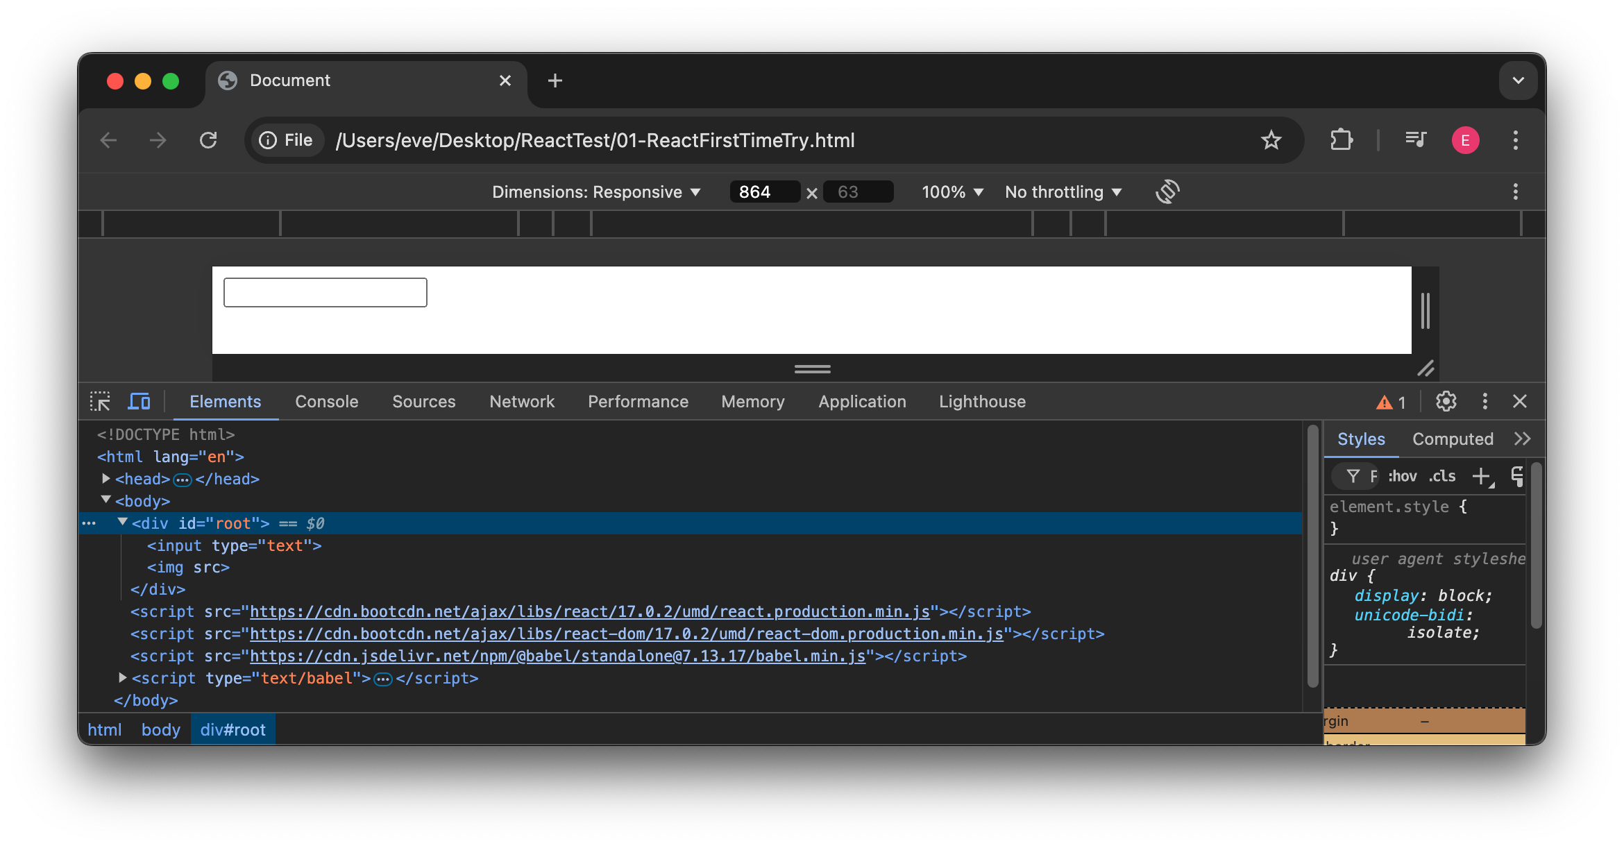
Task: Switch to the Console tab
Action: click(x=326, y=401)
